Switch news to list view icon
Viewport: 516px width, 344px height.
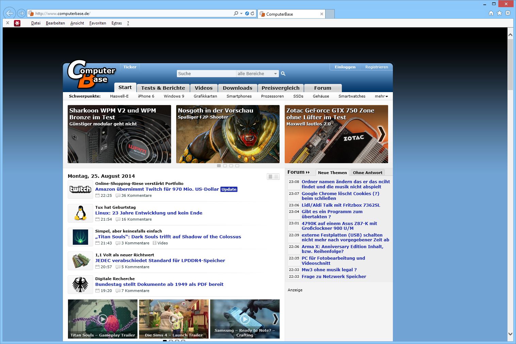coord(270,176)
